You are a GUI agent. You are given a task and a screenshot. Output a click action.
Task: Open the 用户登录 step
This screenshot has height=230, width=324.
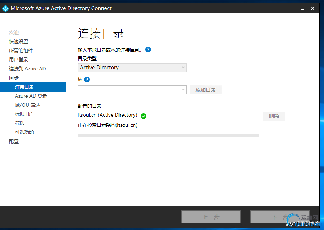tap(19, 60)
